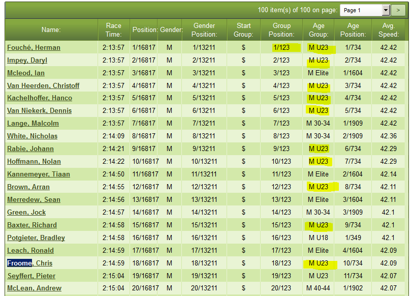412x296 pixels.
Task: Sort by the Name column header
Action: point(51,30)
